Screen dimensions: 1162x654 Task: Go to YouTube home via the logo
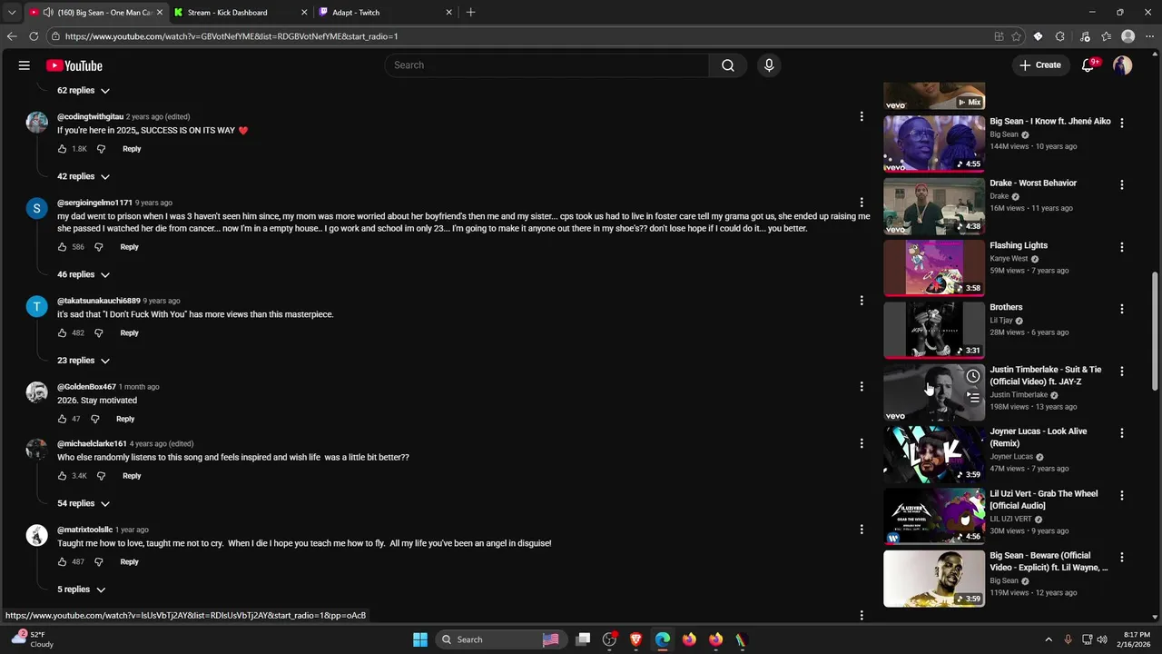[74, 65]
